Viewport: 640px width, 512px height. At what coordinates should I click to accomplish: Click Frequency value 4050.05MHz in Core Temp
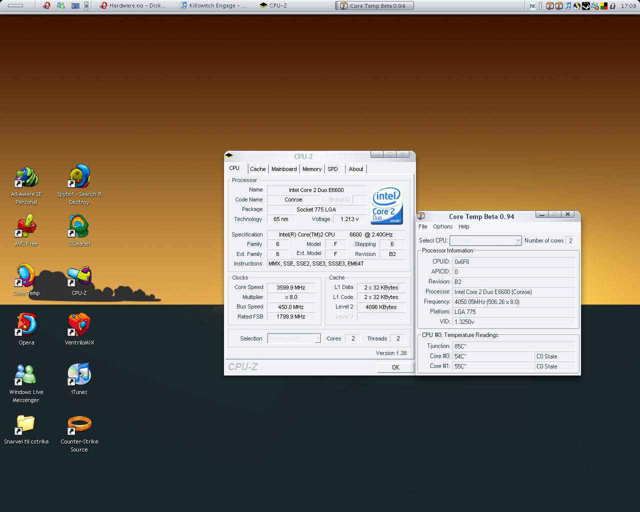[x=513, y=301]
